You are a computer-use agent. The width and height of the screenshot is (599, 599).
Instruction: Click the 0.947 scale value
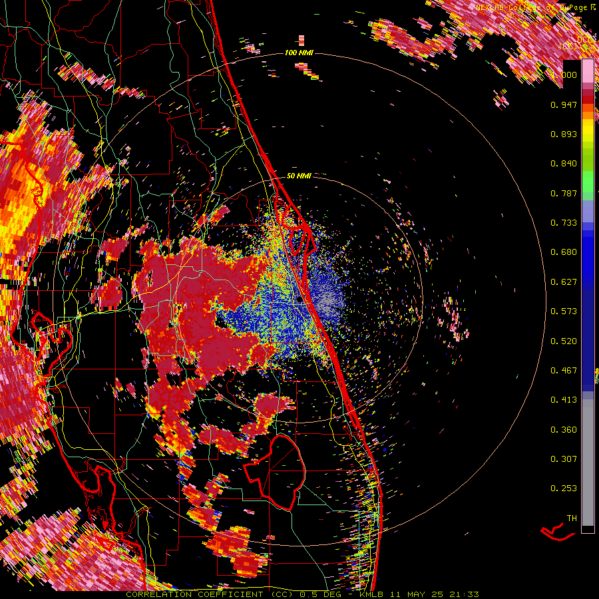pyautogui.click(x=564, y=104)
